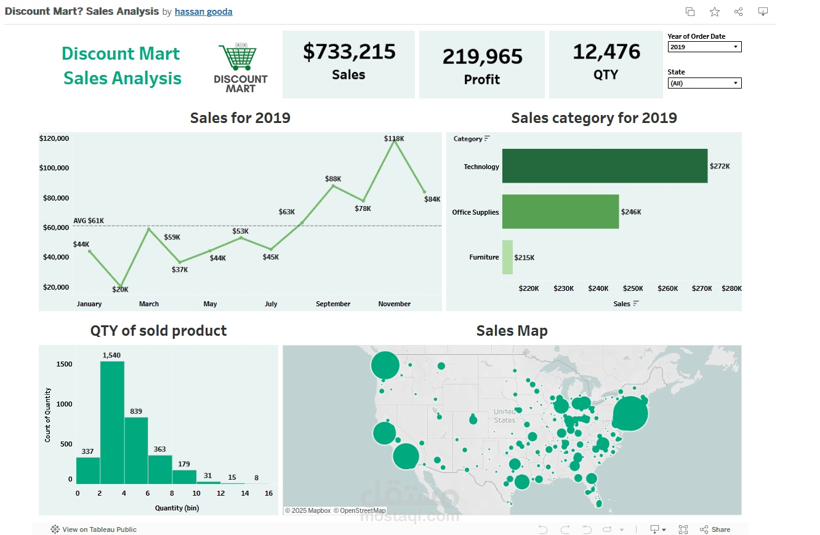Select the 363 histogram bar

pyautogui.click(x=160, y=469)
